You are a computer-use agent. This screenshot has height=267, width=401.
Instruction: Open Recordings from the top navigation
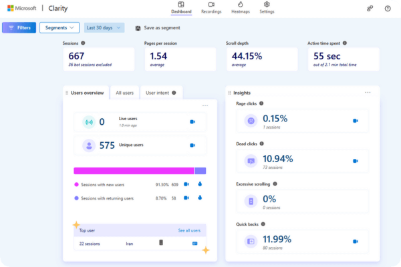[211, 8]
